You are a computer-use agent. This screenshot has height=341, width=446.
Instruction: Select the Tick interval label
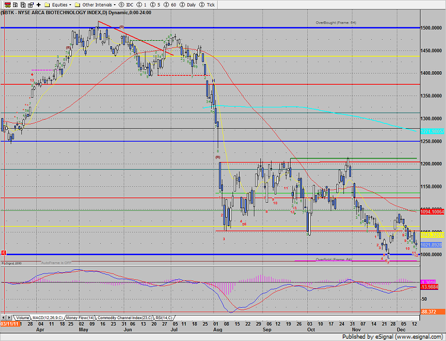point(211,5)
